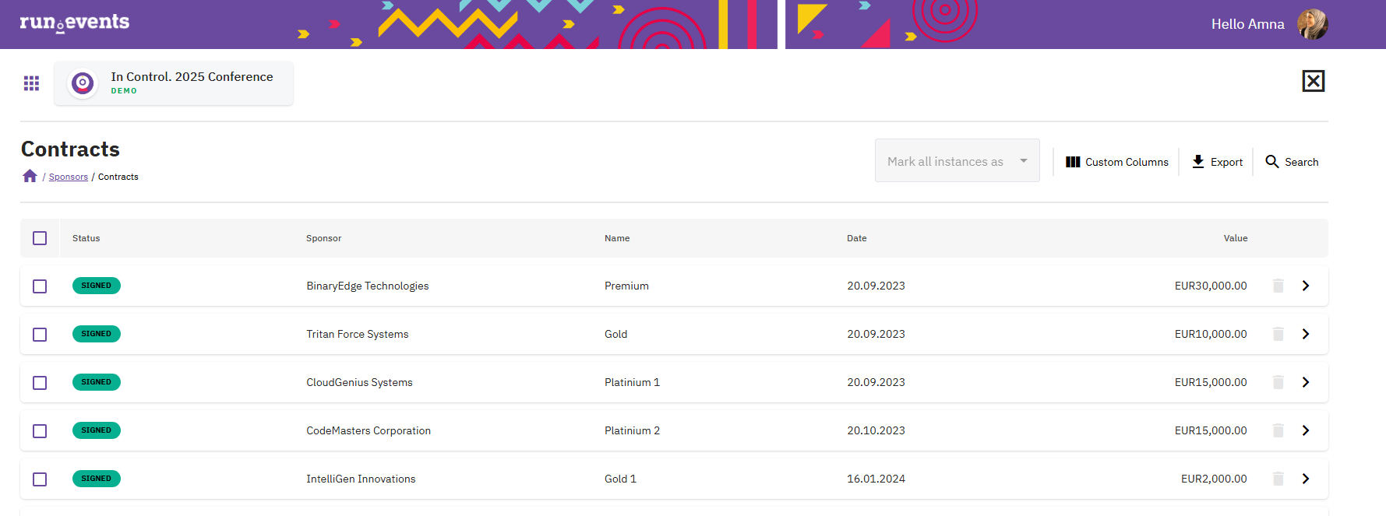Open the apps grid menu icon
Screen dimensions: 1386x516
tap(31, 83)
